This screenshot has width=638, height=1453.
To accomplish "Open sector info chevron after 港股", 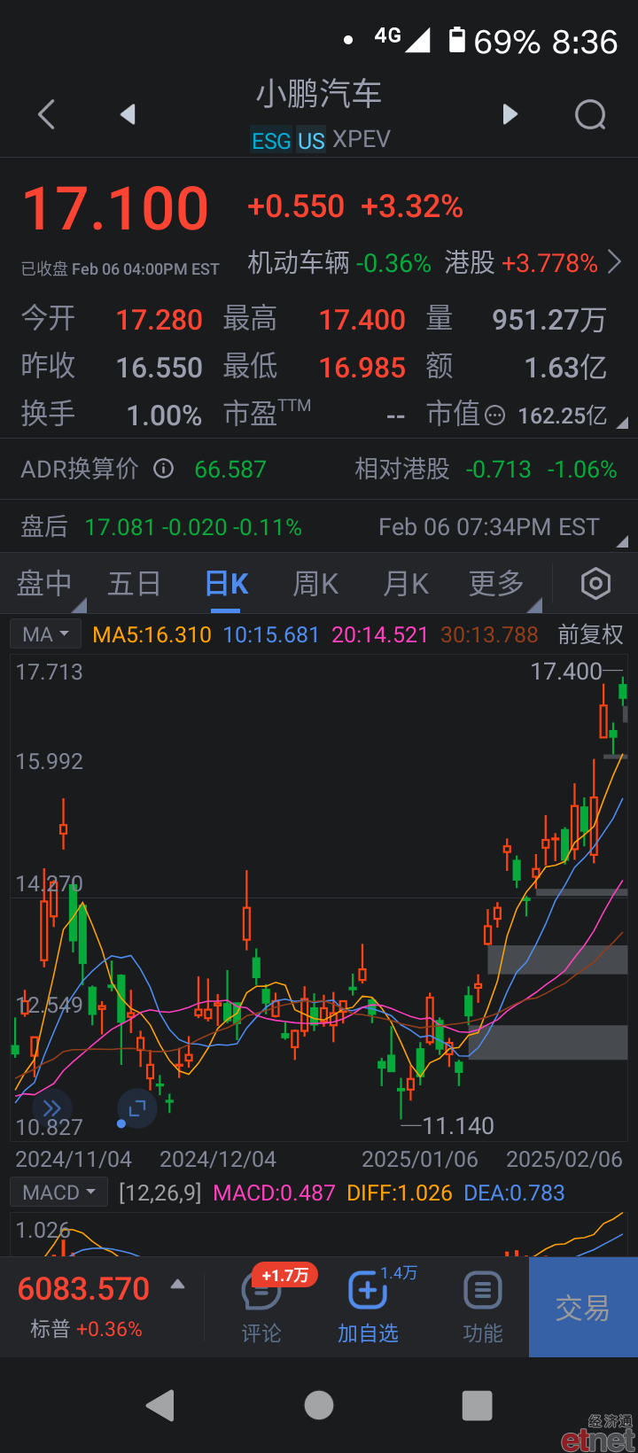I will tap(614, 262).
